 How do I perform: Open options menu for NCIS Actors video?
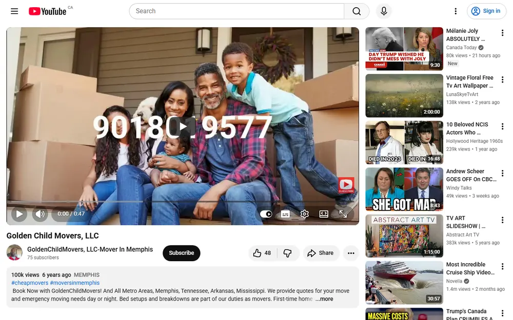(x=502, y=126)
